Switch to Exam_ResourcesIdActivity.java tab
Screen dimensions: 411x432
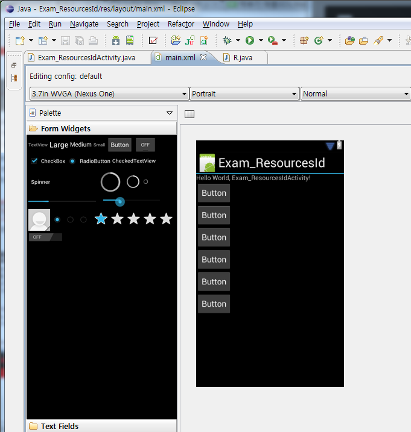click(88, 58)
